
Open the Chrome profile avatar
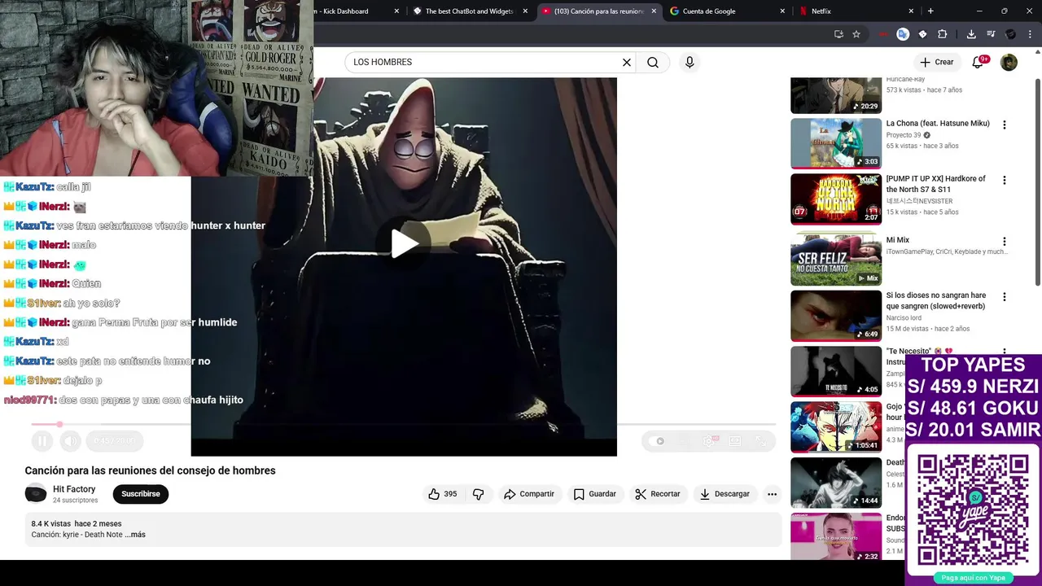1011,34
